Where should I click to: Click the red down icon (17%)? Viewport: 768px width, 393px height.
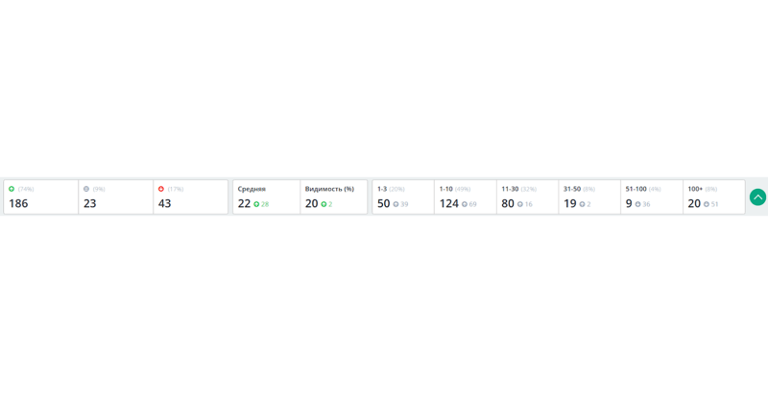(161, 189)
